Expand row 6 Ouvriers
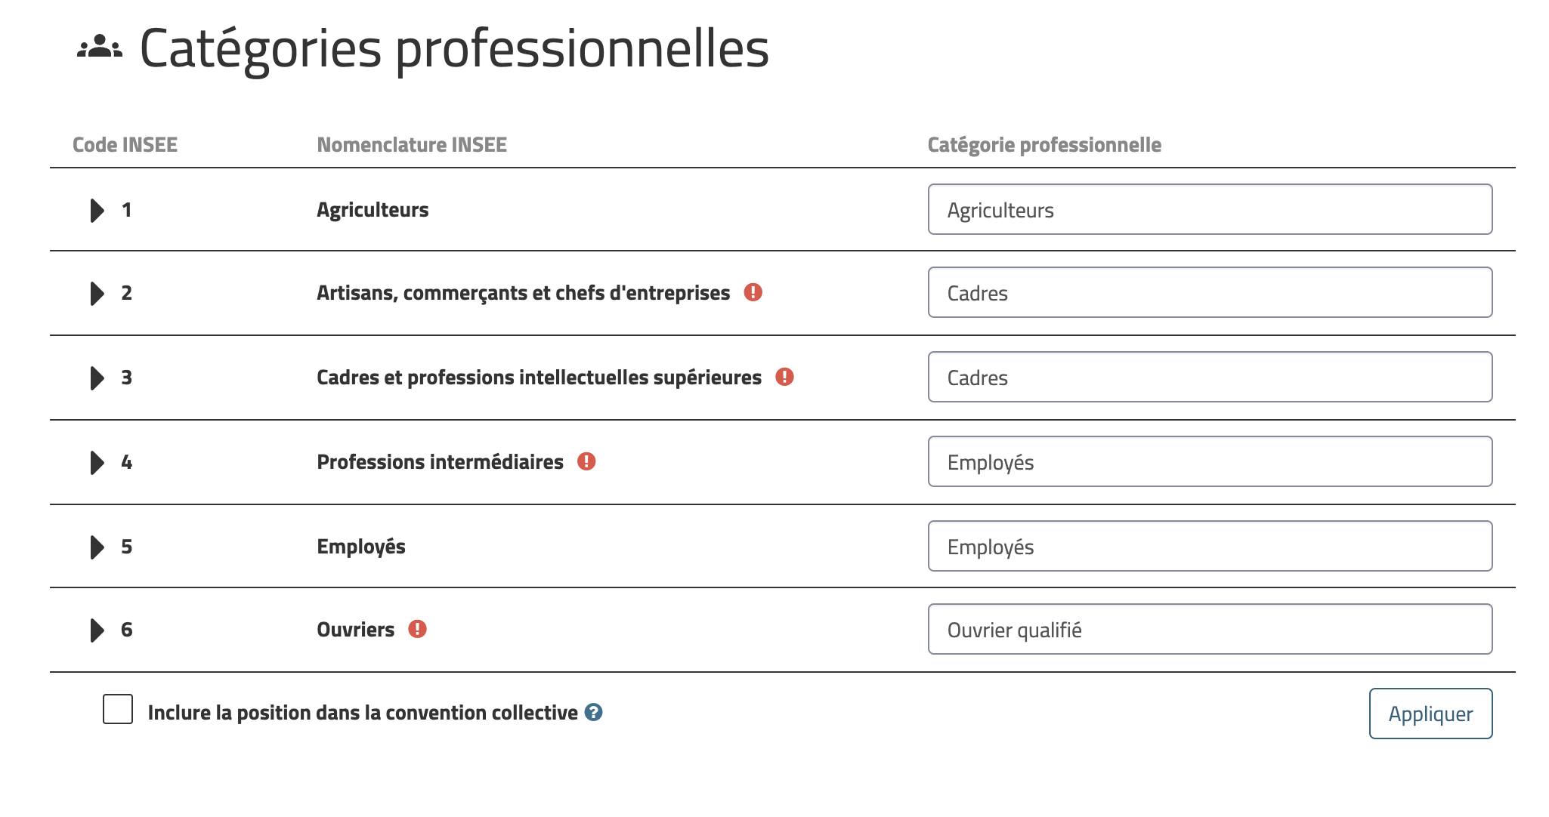 pyautogui.click(x=97, y=630)
